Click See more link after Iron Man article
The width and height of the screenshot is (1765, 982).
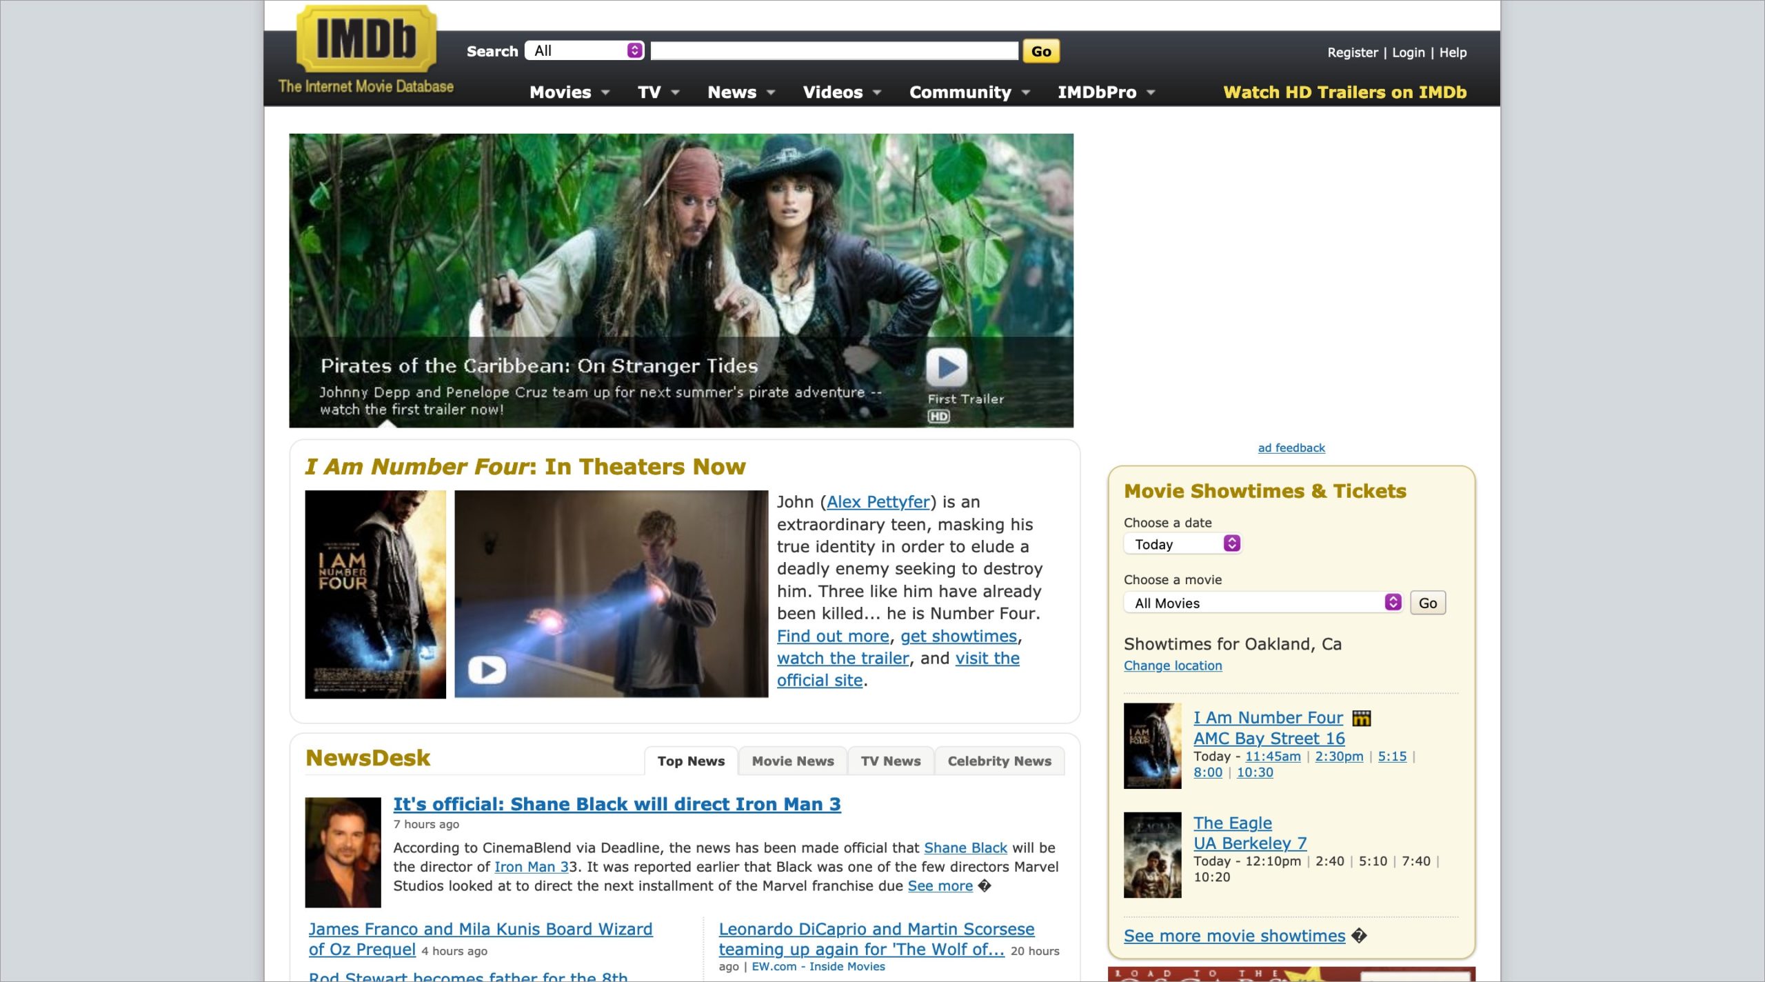(x=940, y=886)
